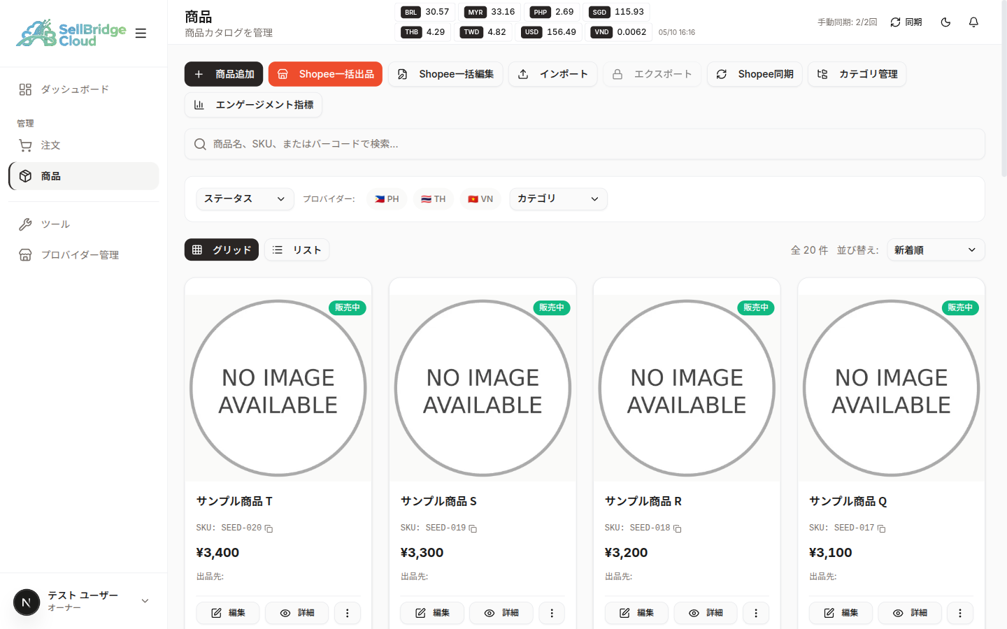
Task: Select 商品 in the sidebar
Action: pos(83,176)
